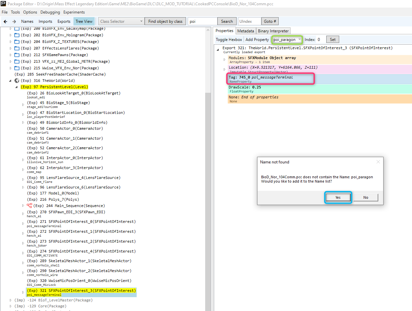Switch to the Binary Interpreter tab
Image resolution: width=412 pixels, height=311 pixels.
point(273,31)
